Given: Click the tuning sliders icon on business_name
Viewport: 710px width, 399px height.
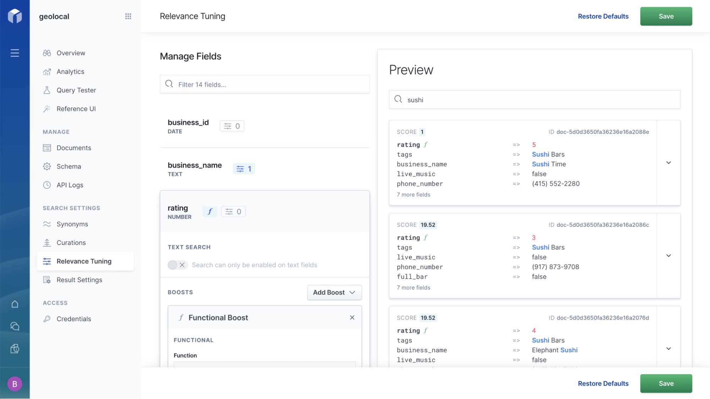Looking at the screenshot, I should tap(240, 169).
